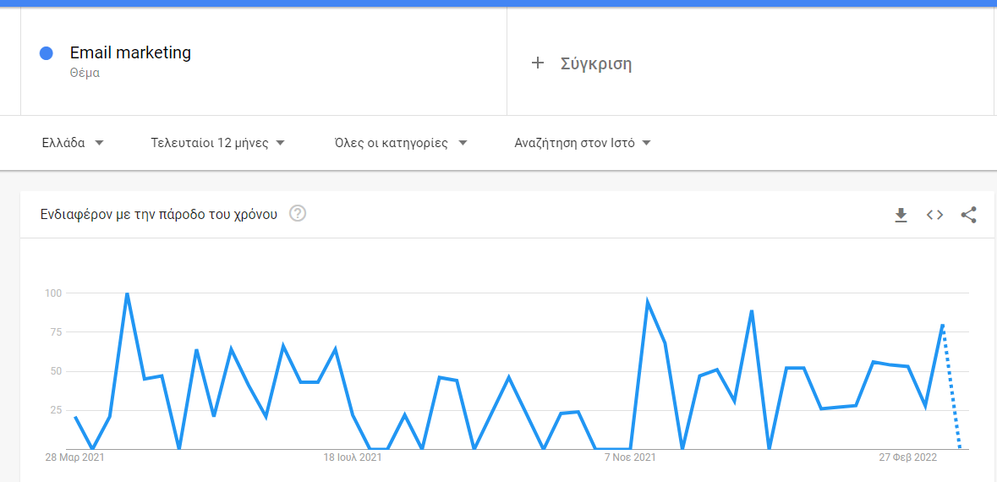Click the plus icon to add comparison
The height and width of the screenshot is (482, 997).
[538, 63]
